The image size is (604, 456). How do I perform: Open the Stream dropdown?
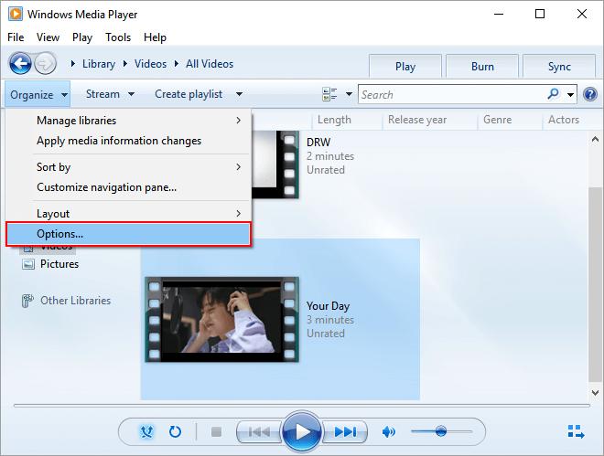click(x=110, y=94)
